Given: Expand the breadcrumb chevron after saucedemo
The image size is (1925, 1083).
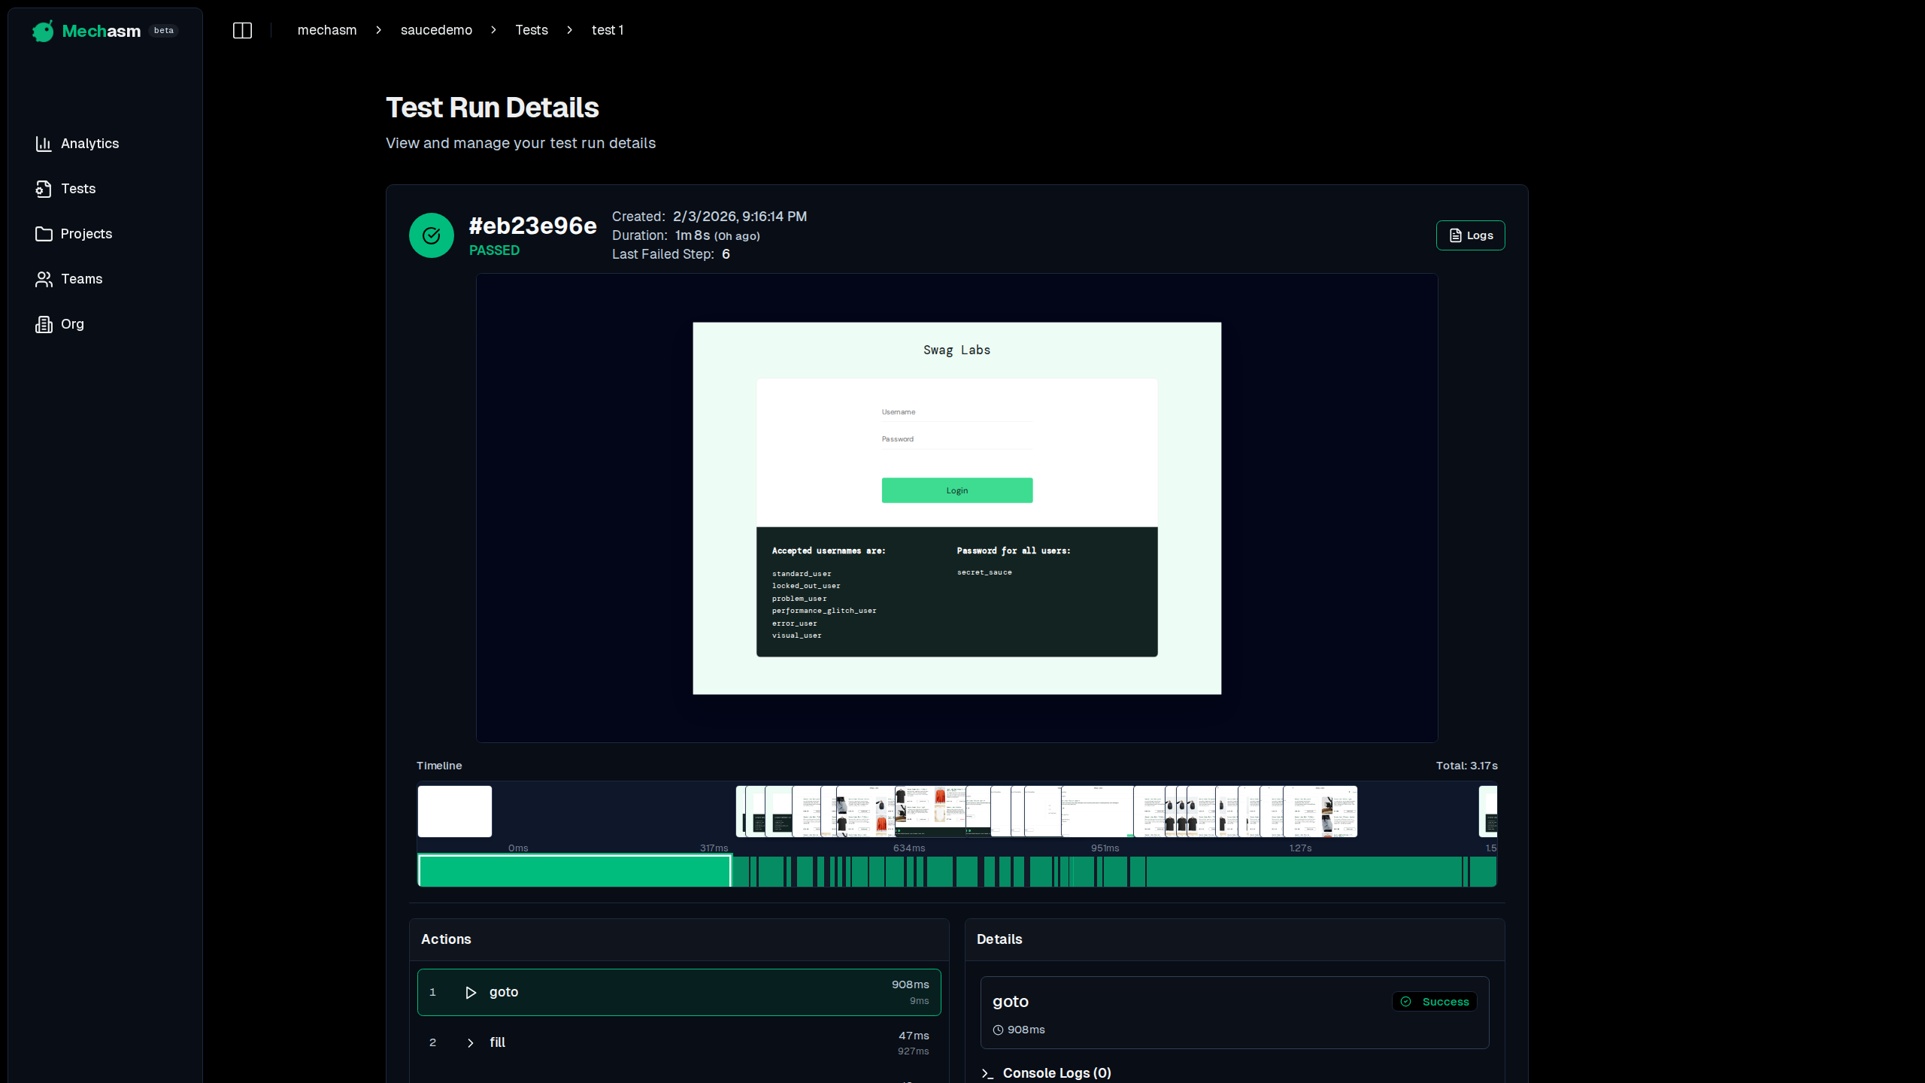Looking at the screenshot, I should (493, 30).
